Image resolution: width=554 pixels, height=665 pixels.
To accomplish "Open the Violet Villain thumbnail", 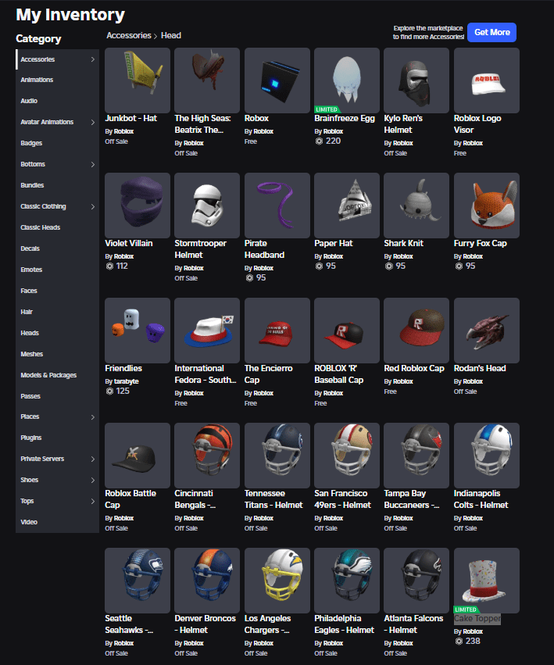I will [x=138, y=206].
